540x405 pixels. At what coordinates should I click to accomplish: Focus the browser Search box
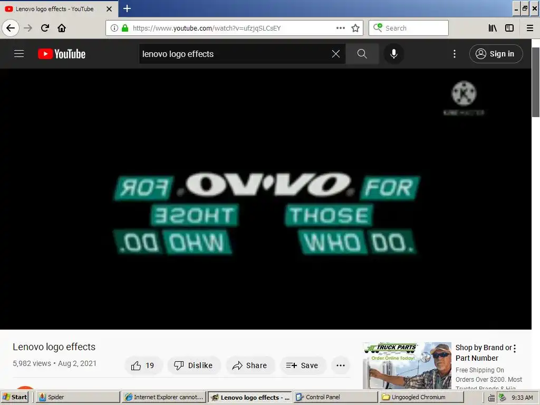tap(409, 28)
